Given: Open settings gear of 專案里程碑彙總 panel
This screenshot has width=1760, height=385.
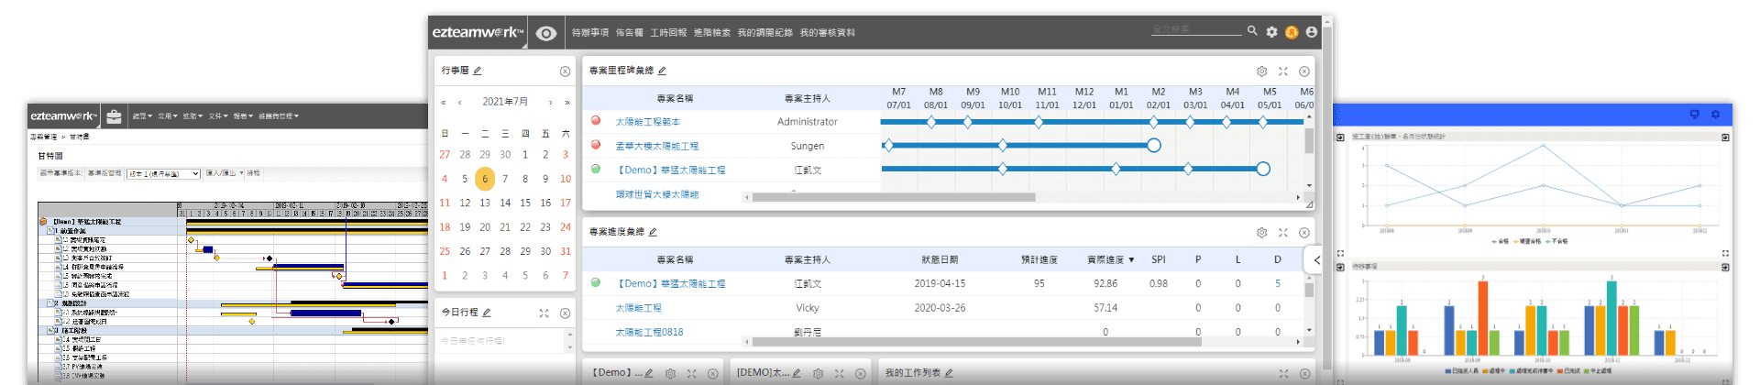Looking at the screenshot, I should (x=1261, y=71).
